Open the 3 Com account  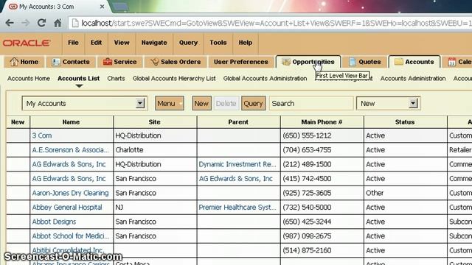(x=42, y=135)
